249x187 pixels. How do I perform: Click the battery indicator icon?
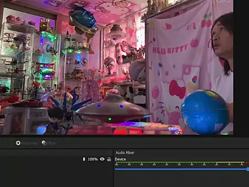(84, 159)
